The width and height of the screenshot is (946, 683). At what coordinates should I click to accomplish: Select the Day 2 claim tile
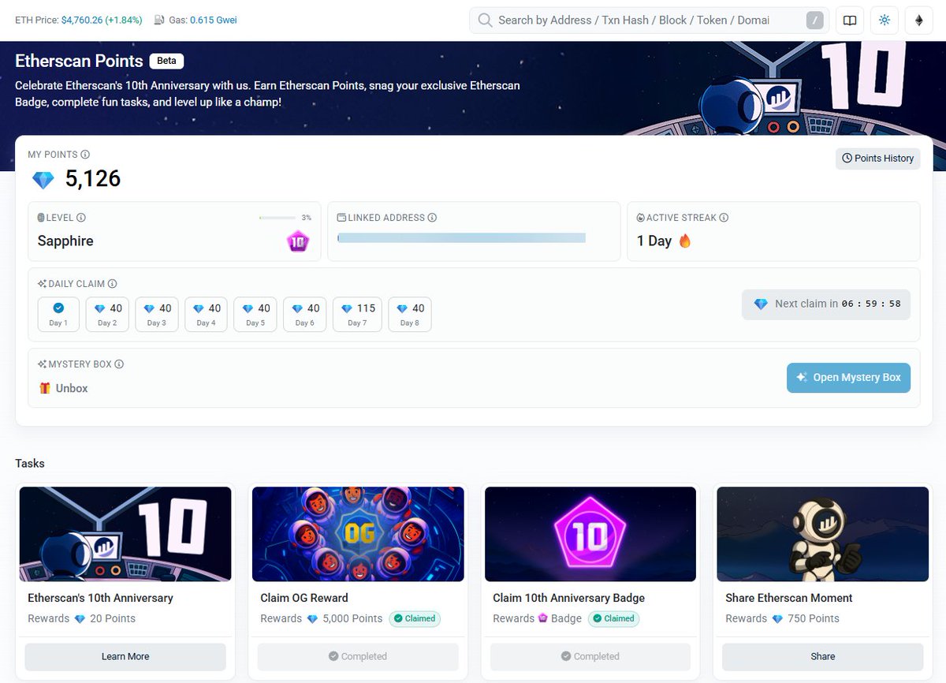(108, 314)
